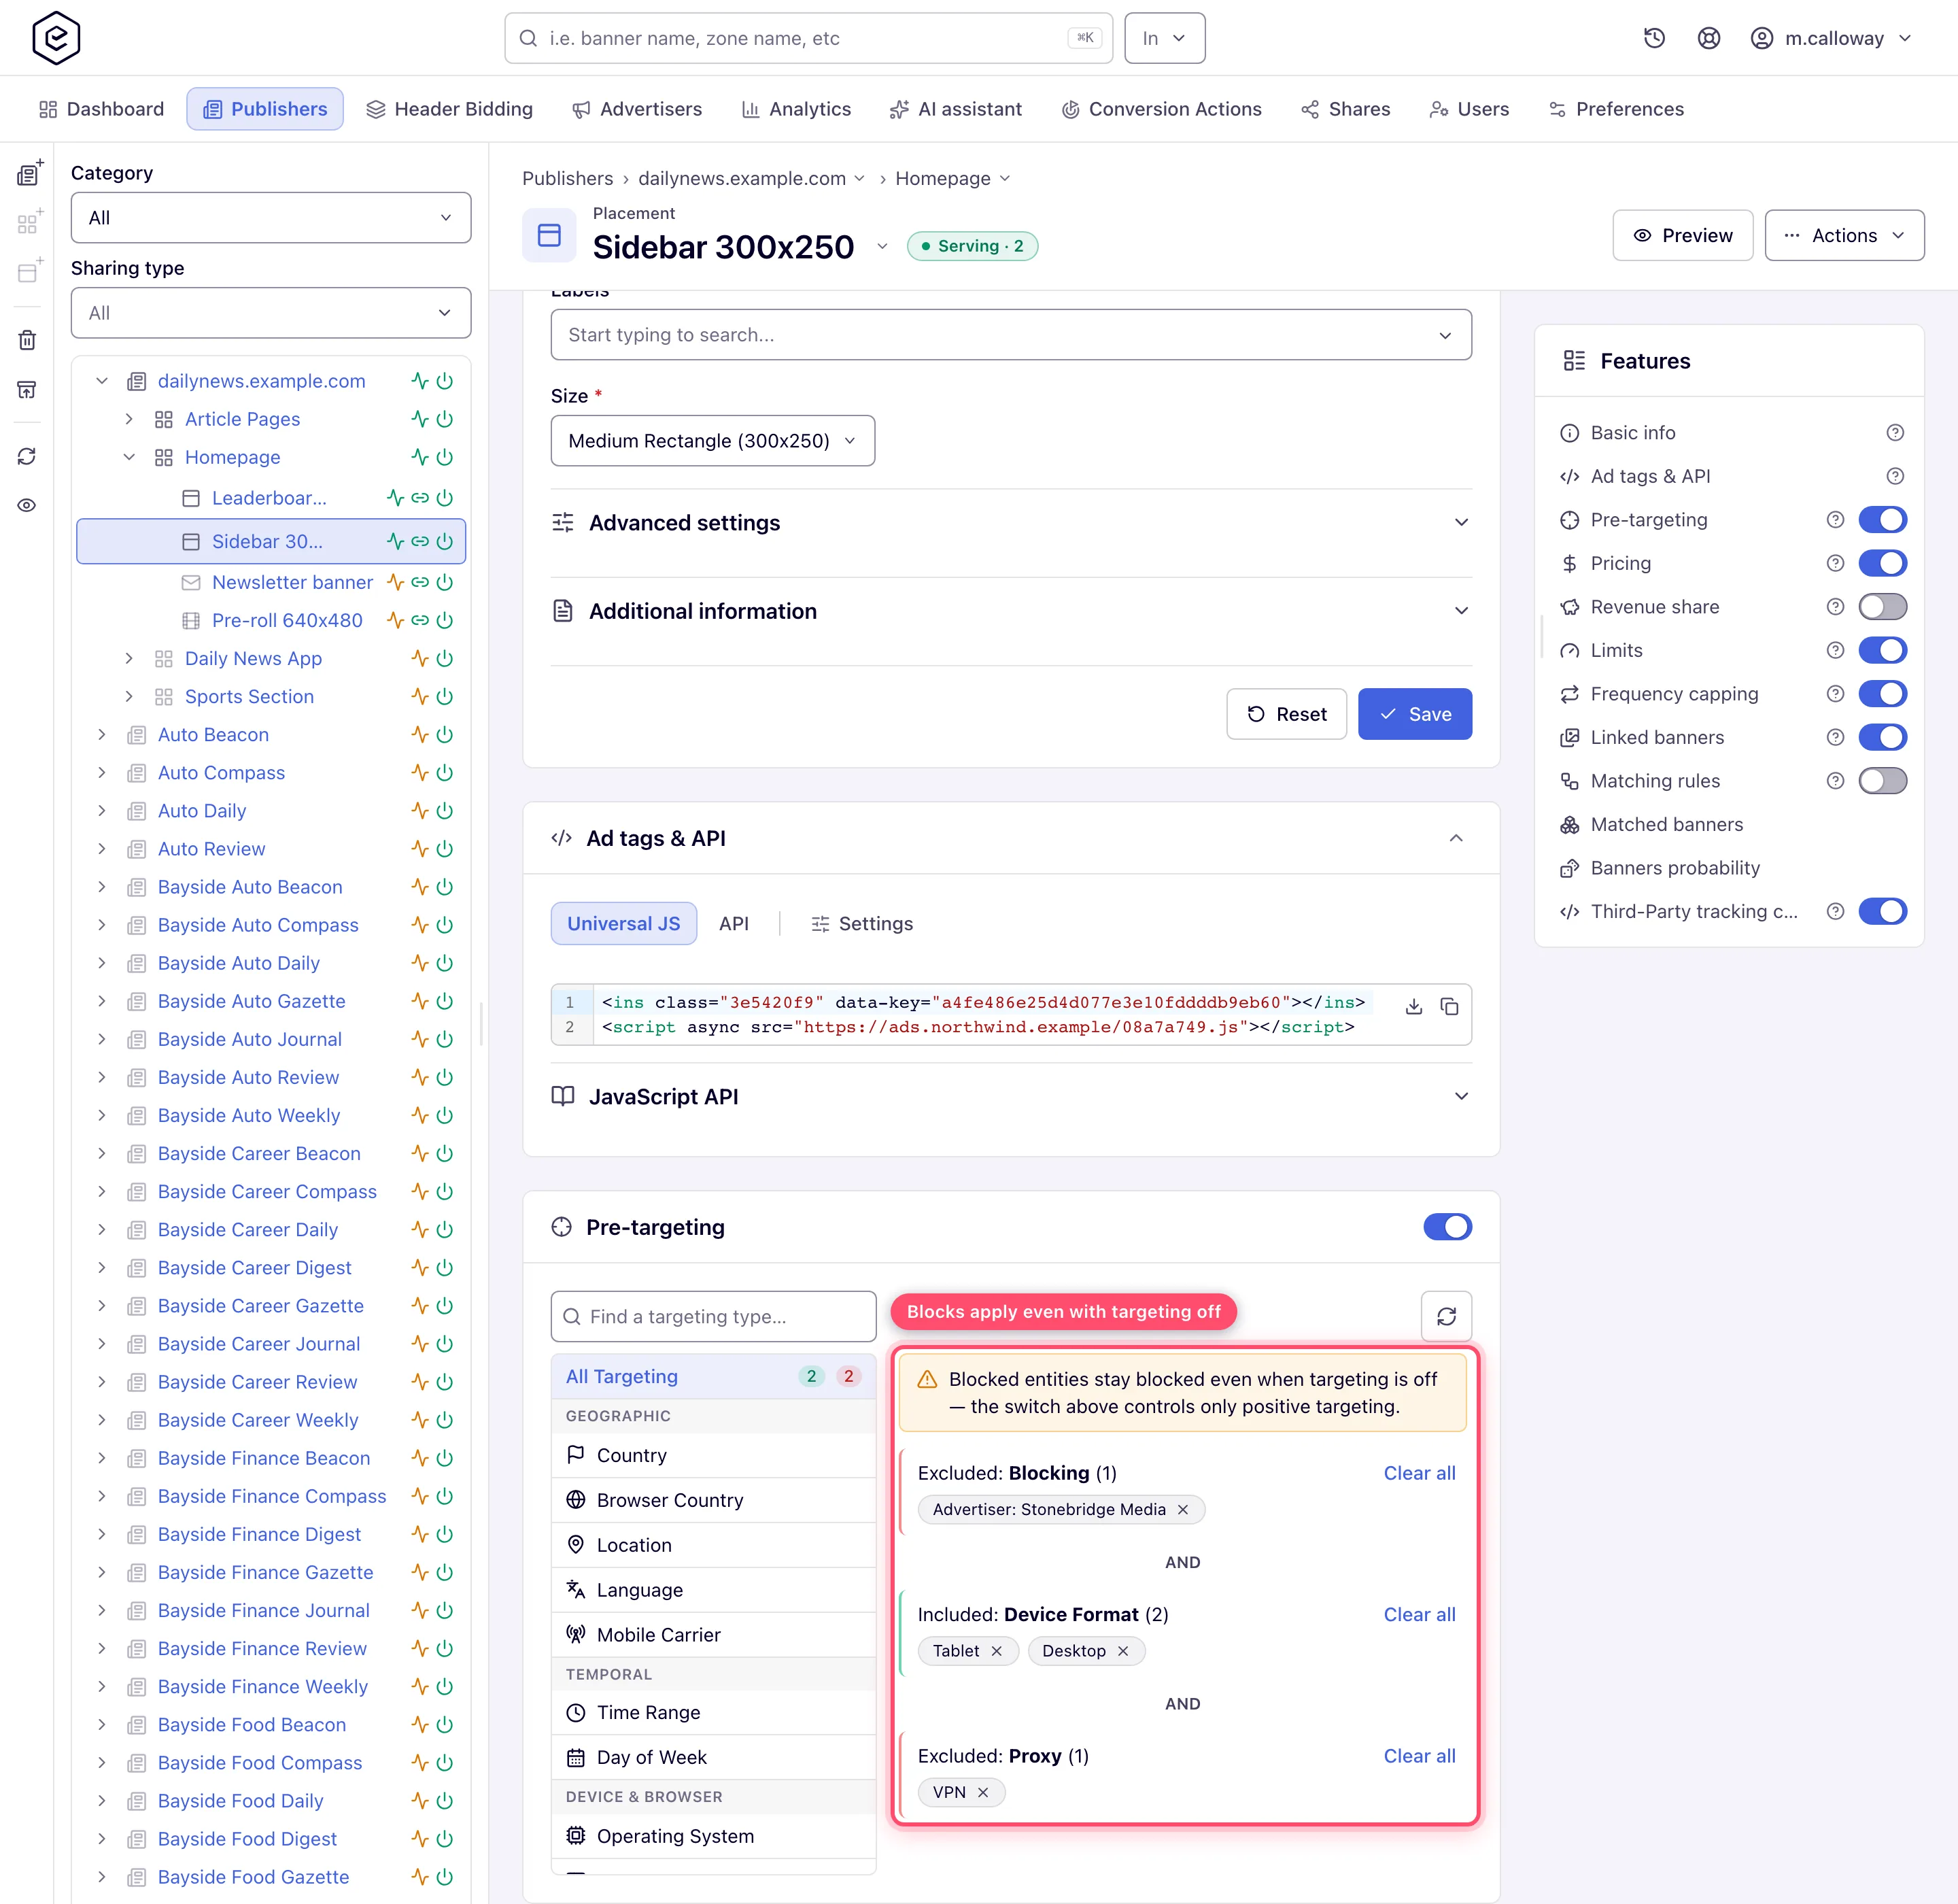Click the trash icon in left rail
The height and width of the screenshot is (1904, 1958).
[27, 340]
